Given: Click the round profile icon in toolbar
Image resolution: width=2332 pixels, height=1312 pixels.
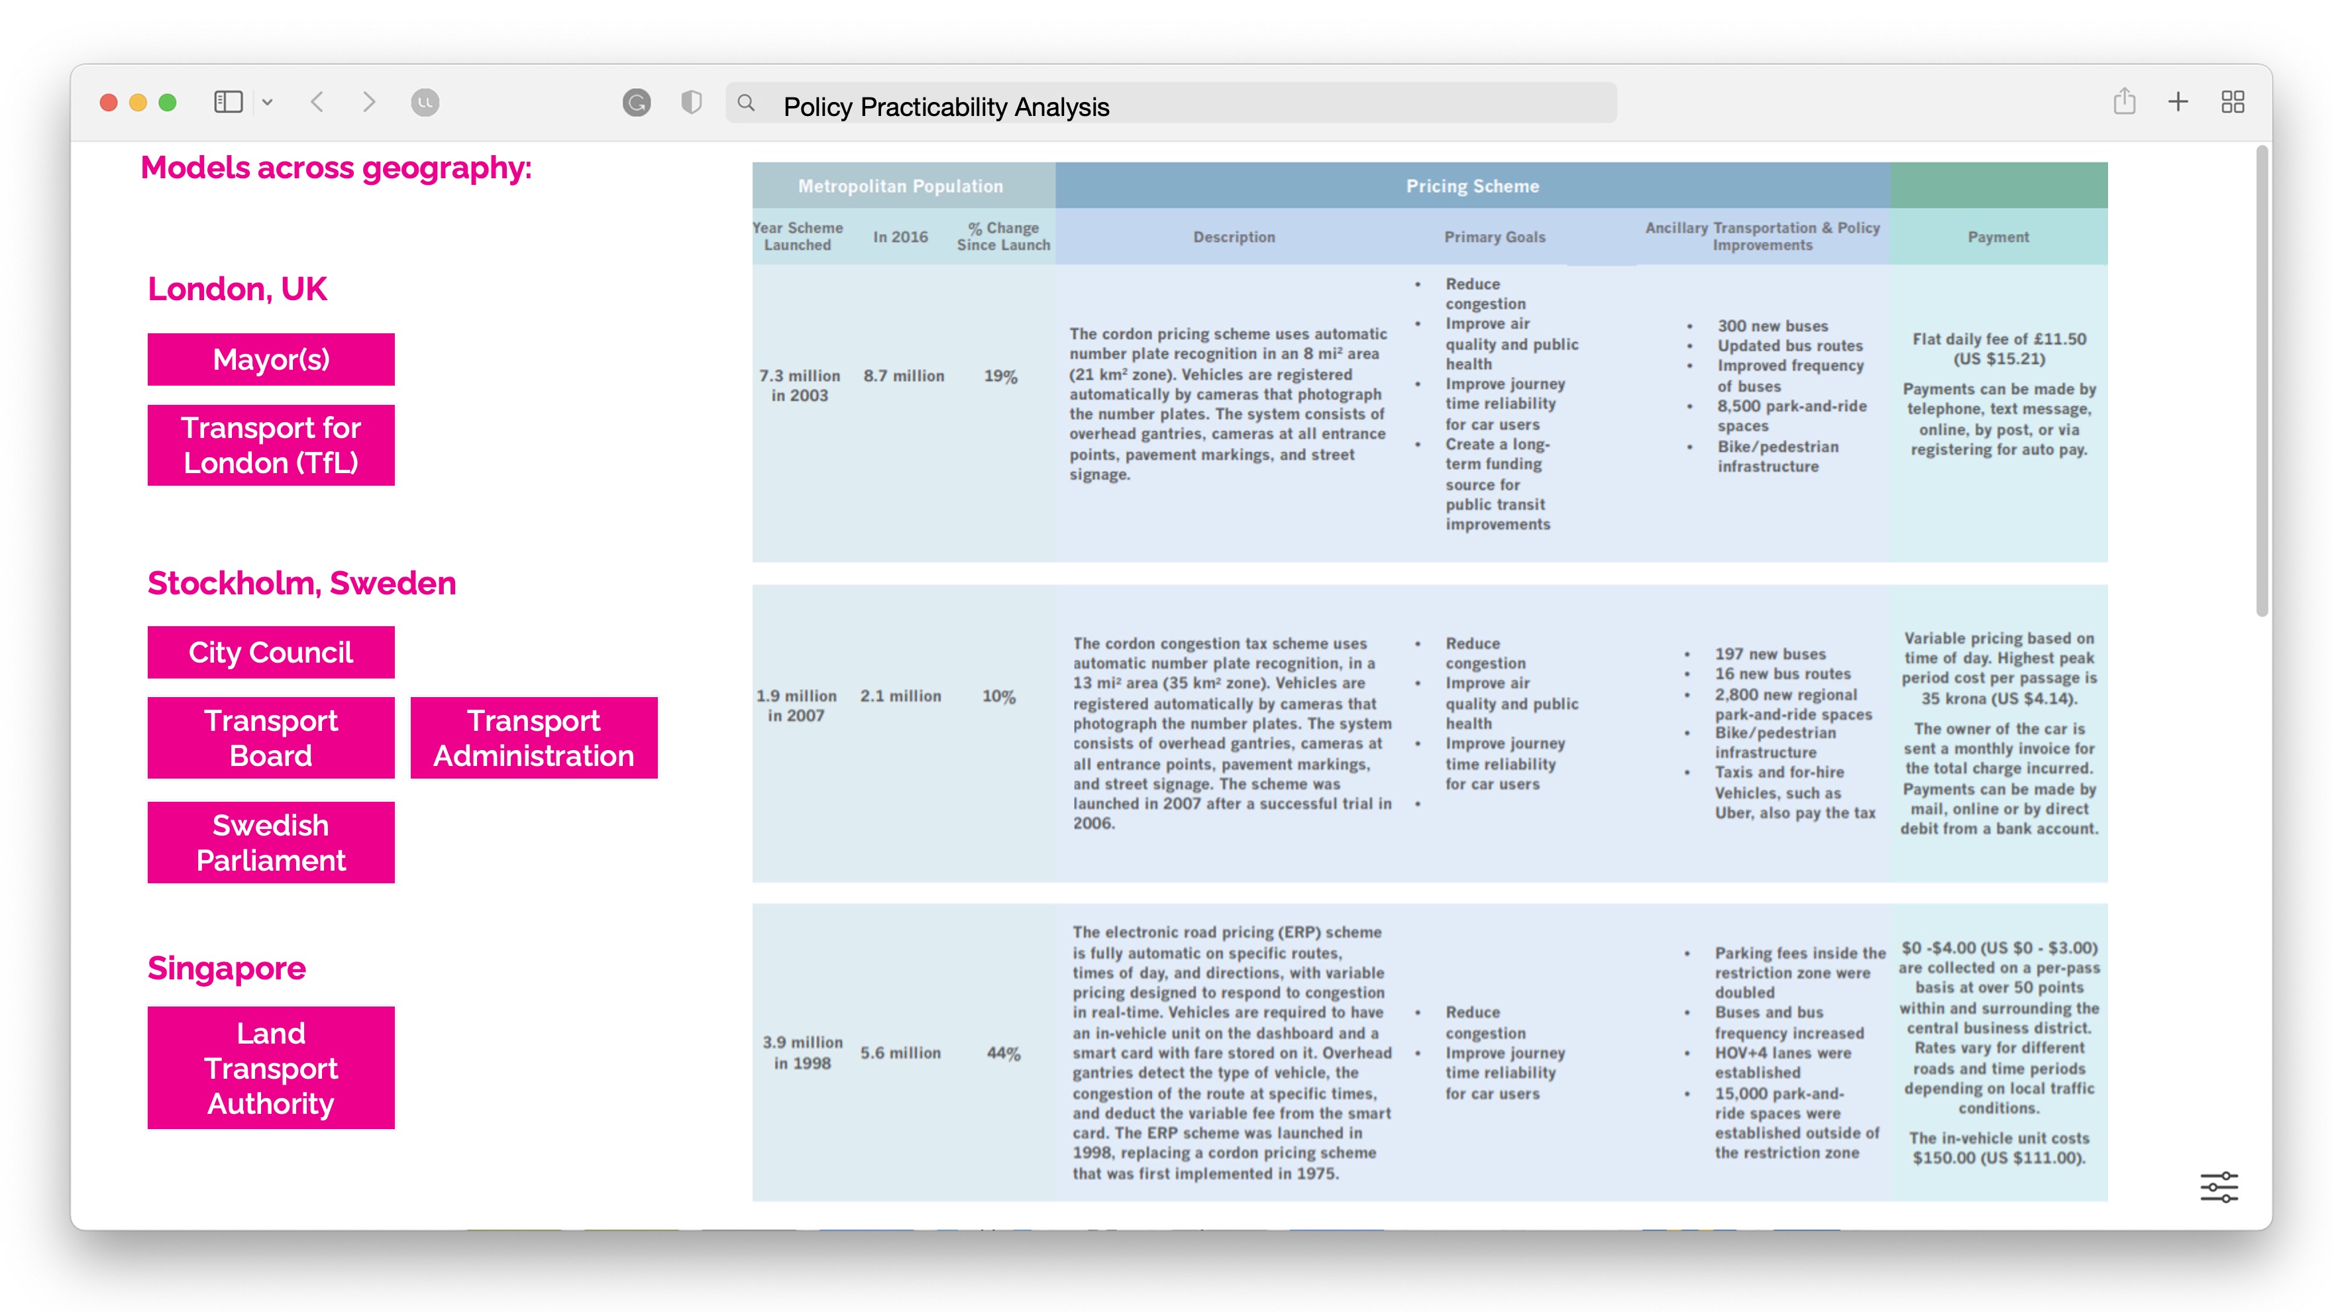Looking at the screenshot, I should [425, 102].
